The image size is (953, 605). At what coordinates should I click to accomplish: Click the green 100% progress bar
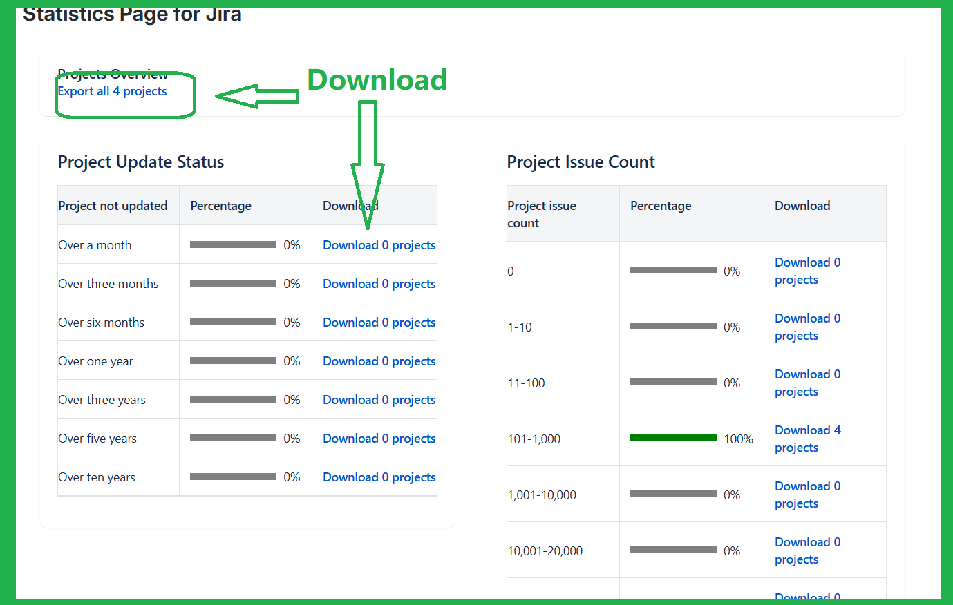(x=673, y=438)
